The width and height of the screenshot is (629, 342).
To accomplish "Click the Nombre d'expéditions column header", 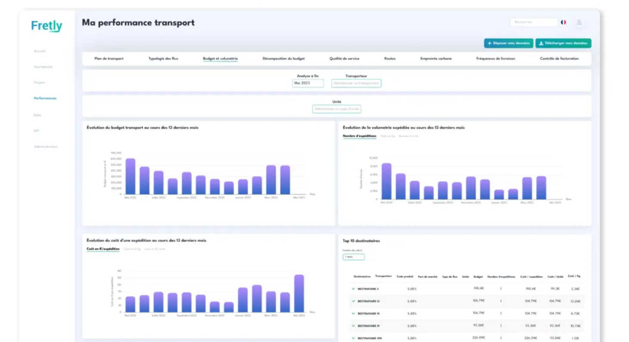I will (x=501, y=277).
